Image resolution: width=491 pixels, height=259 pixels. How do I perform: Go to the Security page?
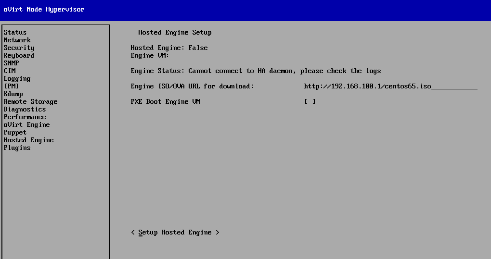19,48
